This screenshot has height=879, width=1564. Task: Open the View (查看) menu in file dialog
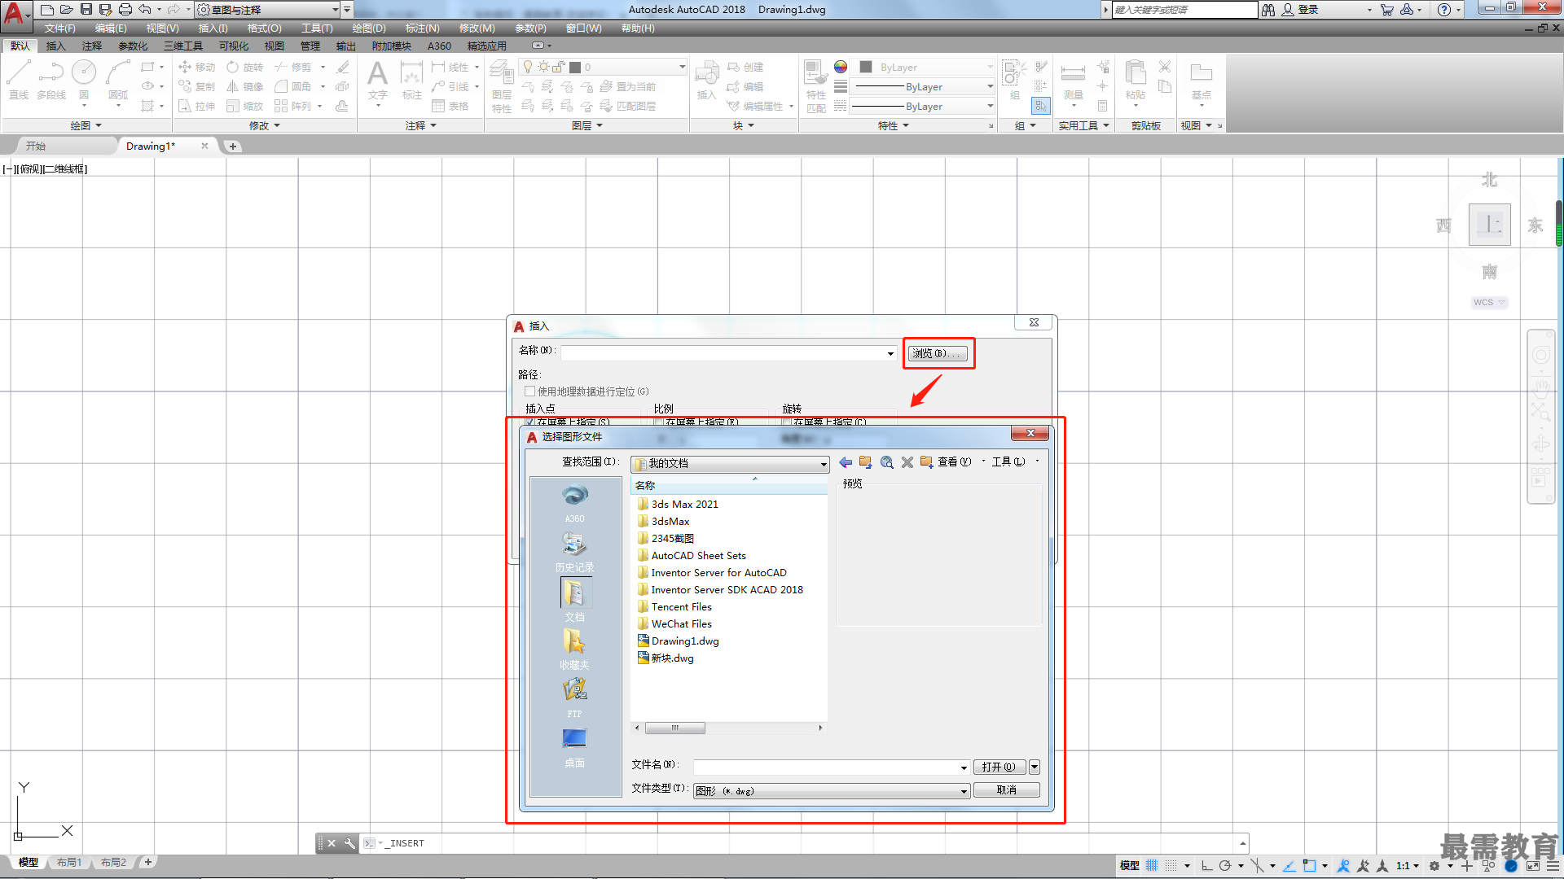point(955,462)
